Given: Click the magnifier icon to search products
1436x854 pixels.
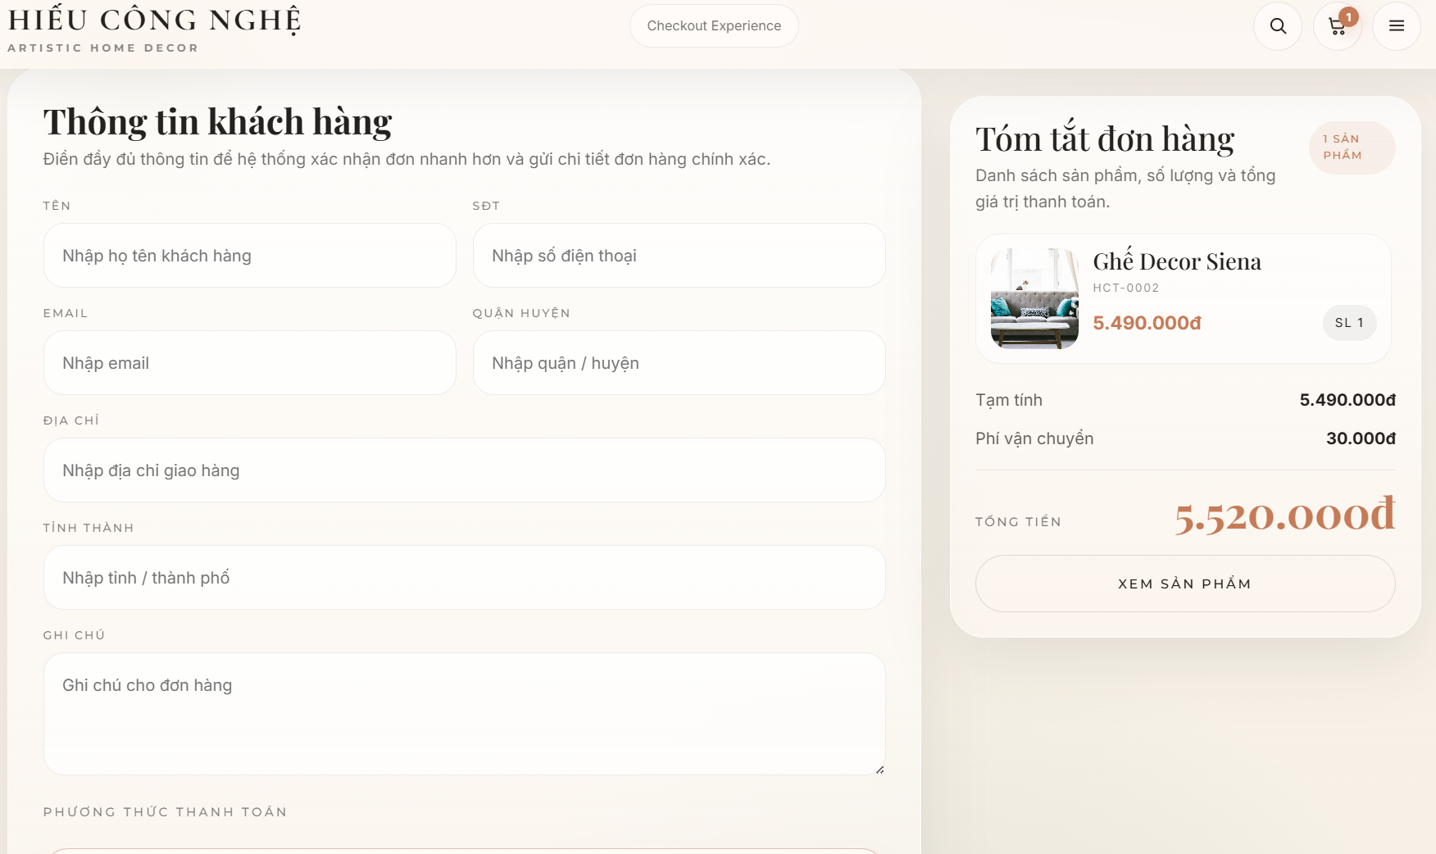Looking at the screenshot, I should click(1277, 25).
